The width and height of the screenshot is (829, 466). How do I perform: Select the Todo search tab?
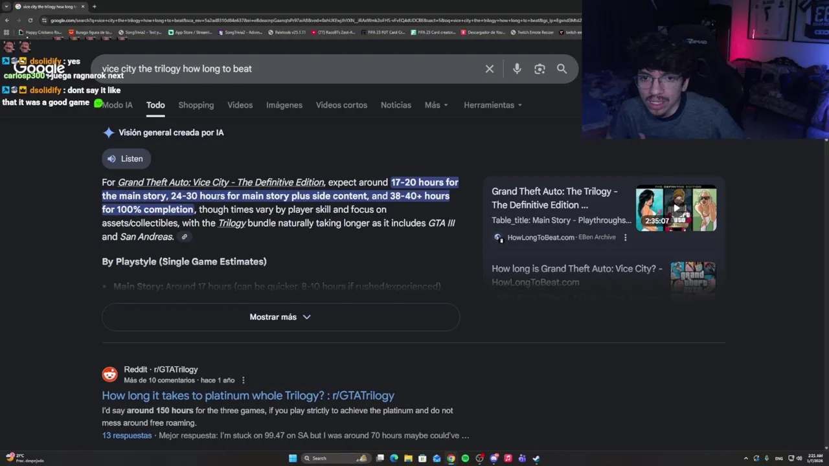155,105
